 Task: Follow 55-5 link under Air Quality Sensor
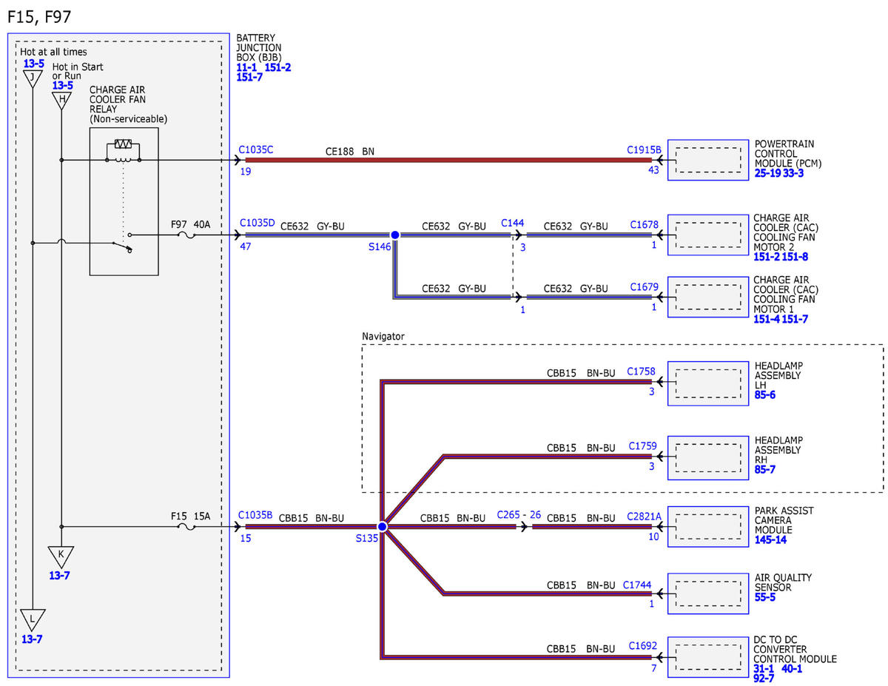pos(765,597)
